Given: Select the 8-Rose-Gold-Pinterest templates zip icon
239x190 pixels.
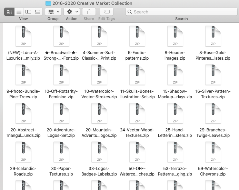Looking at the screenshot, I should click(213, 36).
